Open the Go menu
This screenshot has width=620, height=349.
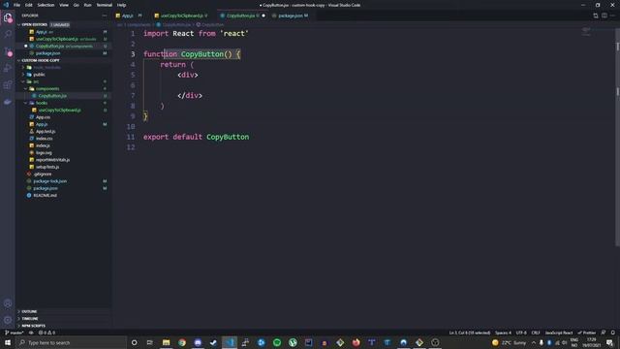coord(76,5)
